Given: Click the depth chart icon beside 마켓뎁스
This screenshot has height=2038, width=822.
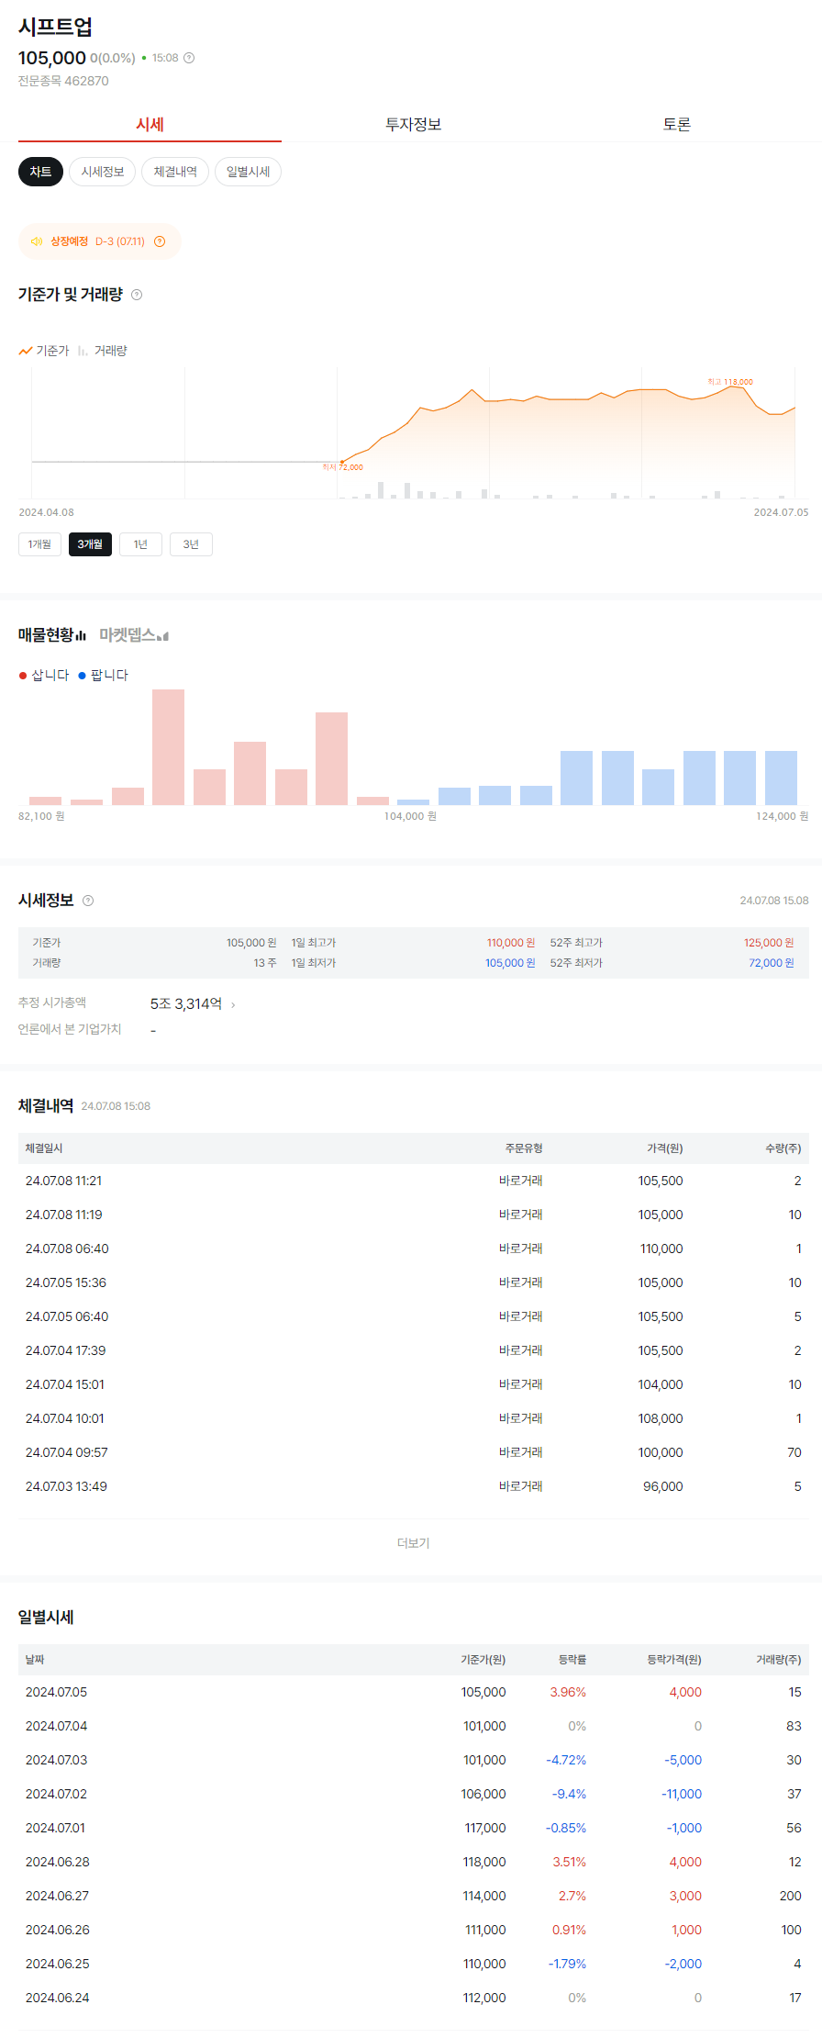Looking at the screenshot, I should 163,636.
